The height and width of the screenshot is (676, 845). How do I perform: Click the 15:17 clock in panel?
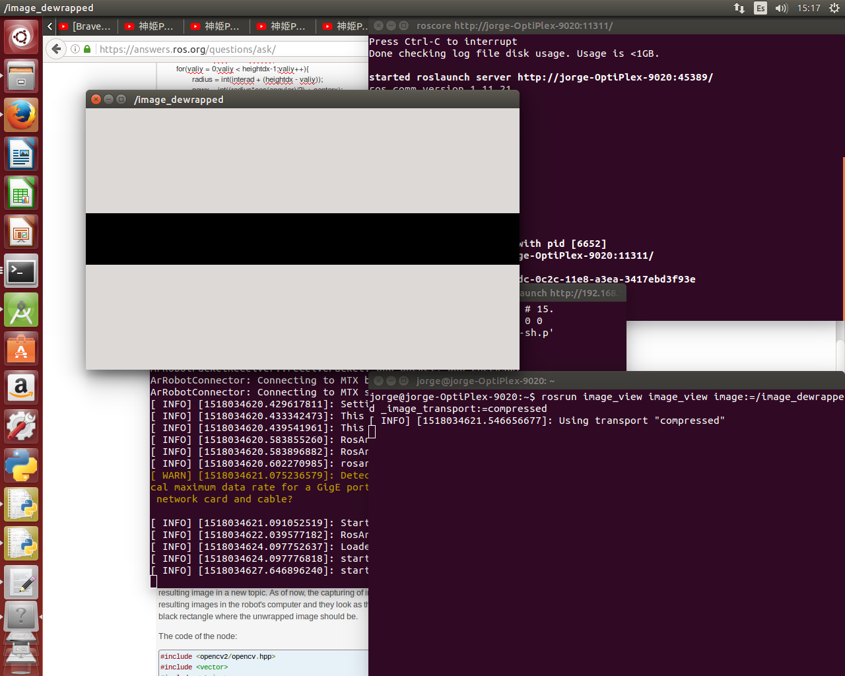808,8
